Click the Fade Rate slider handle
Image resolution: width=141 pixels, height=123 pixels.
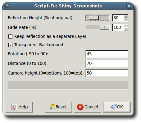coord(104,27)
